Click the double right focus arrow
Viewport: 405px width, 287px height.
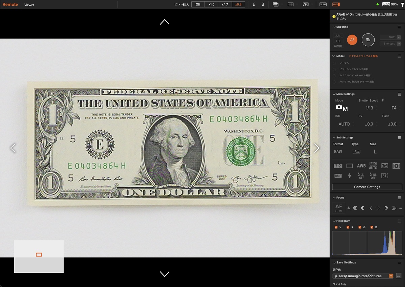coord(386,208)
